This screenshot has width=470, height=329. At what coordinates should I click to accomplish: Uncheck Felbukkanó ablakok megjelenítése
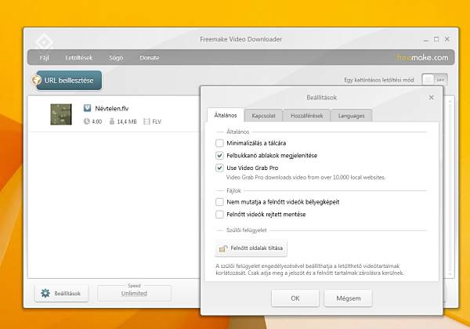point(219,156)
